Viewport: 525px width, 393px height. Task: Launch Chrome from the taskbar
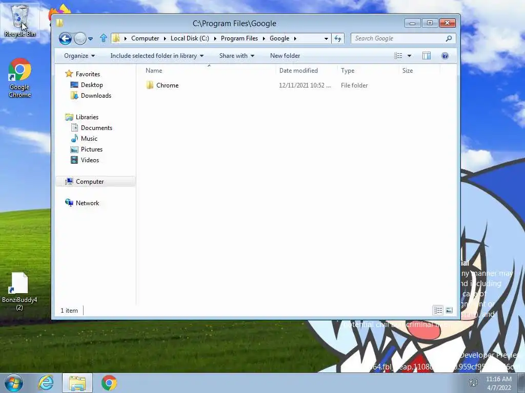pyautogui.click(x=109, y=383)
